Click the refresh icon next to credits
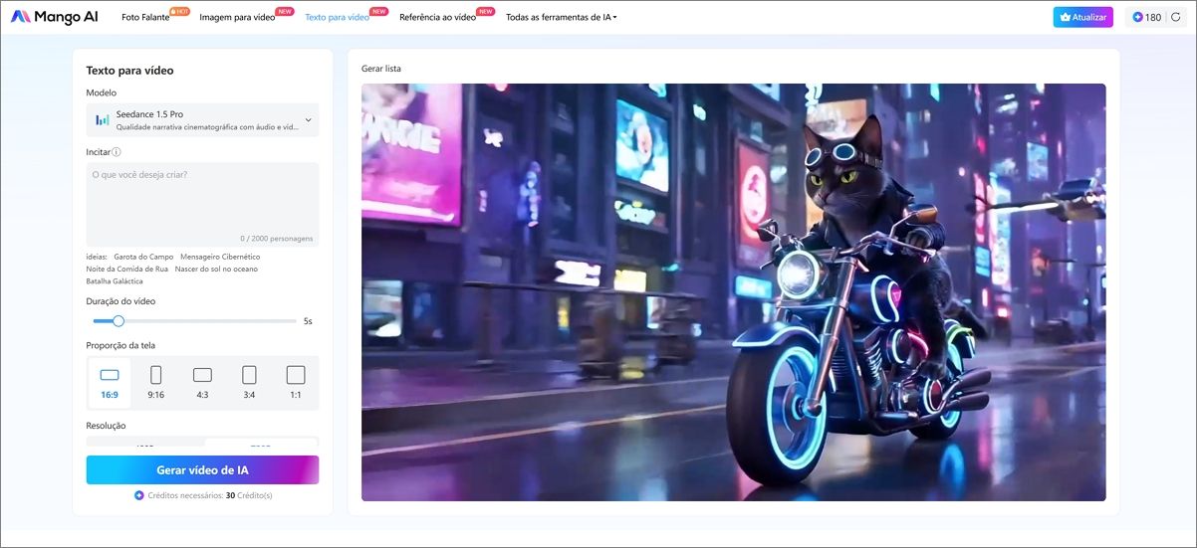This screenshot has height=548, width=1197. pyautogui.click(x=1174, y=17)
